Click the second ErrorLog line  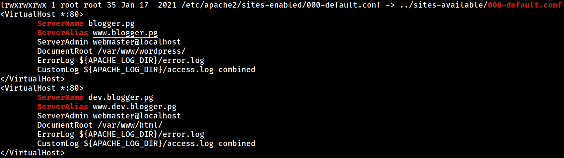pyautogui.click(x=121, y=134)
